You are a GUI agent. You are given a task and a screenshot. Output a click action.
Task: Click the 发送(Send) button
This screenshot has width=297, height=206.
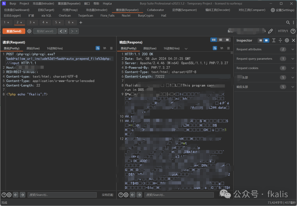click(14, 31)
